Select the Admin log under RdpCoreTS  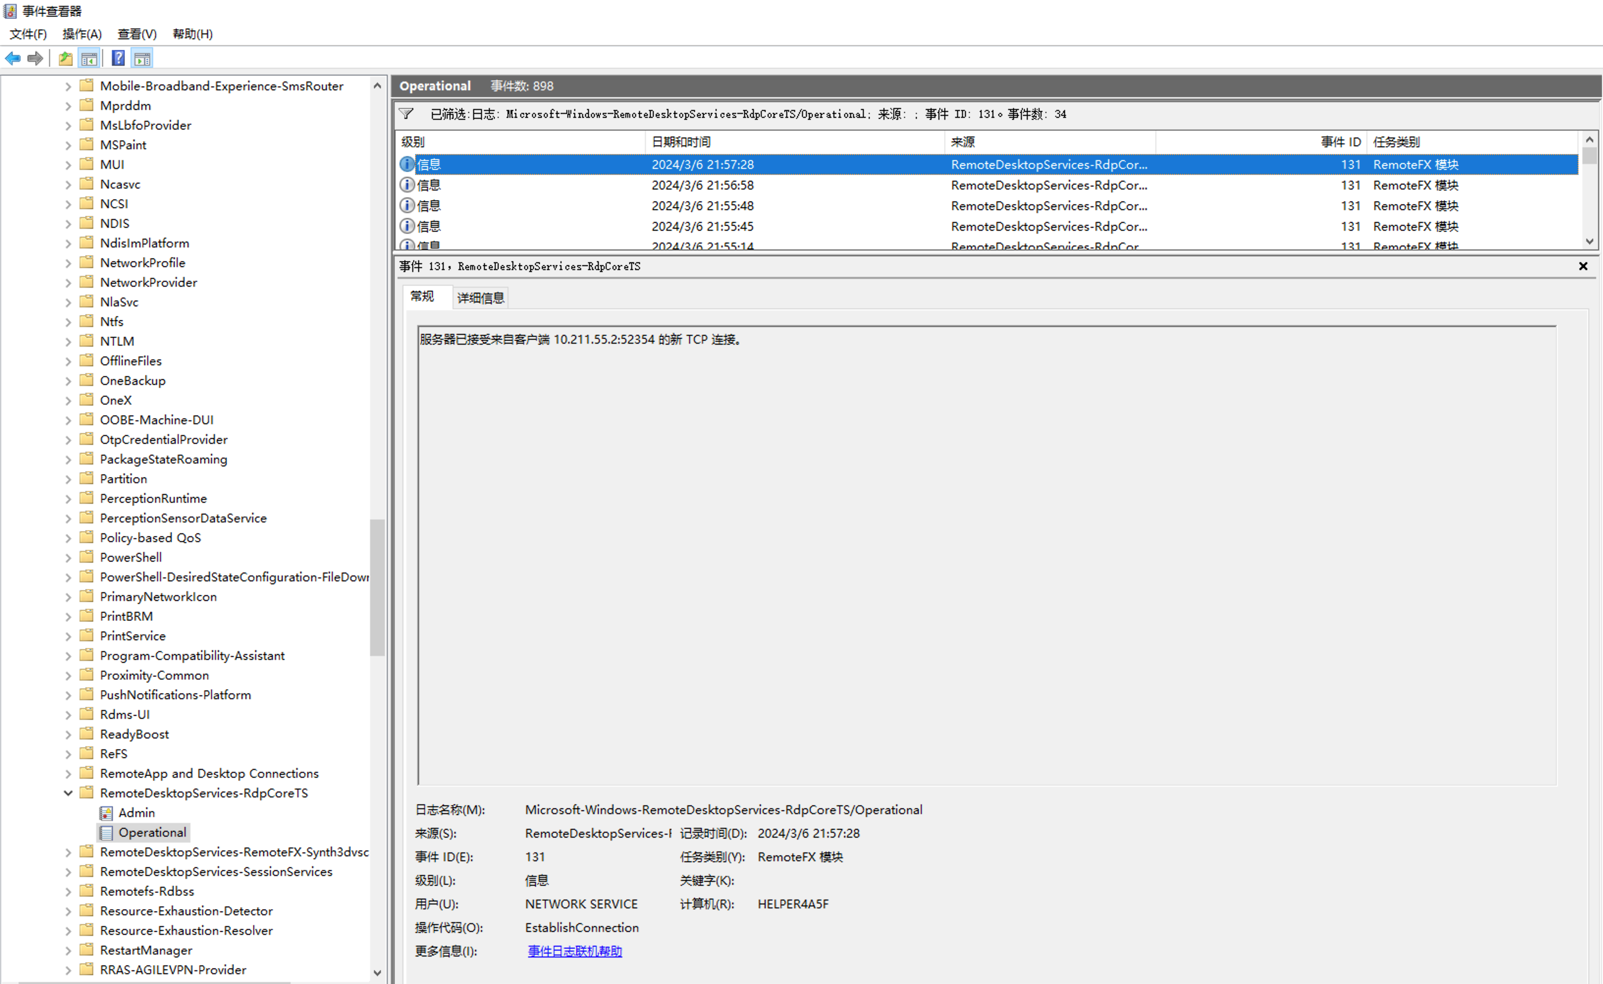point(136,813)
